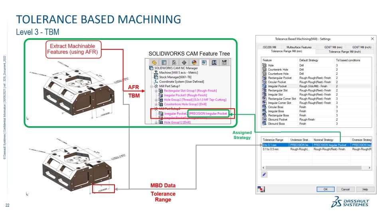
Task: Expand Hole Group12 [Drill] node
Action: click(x=156, y=122)
